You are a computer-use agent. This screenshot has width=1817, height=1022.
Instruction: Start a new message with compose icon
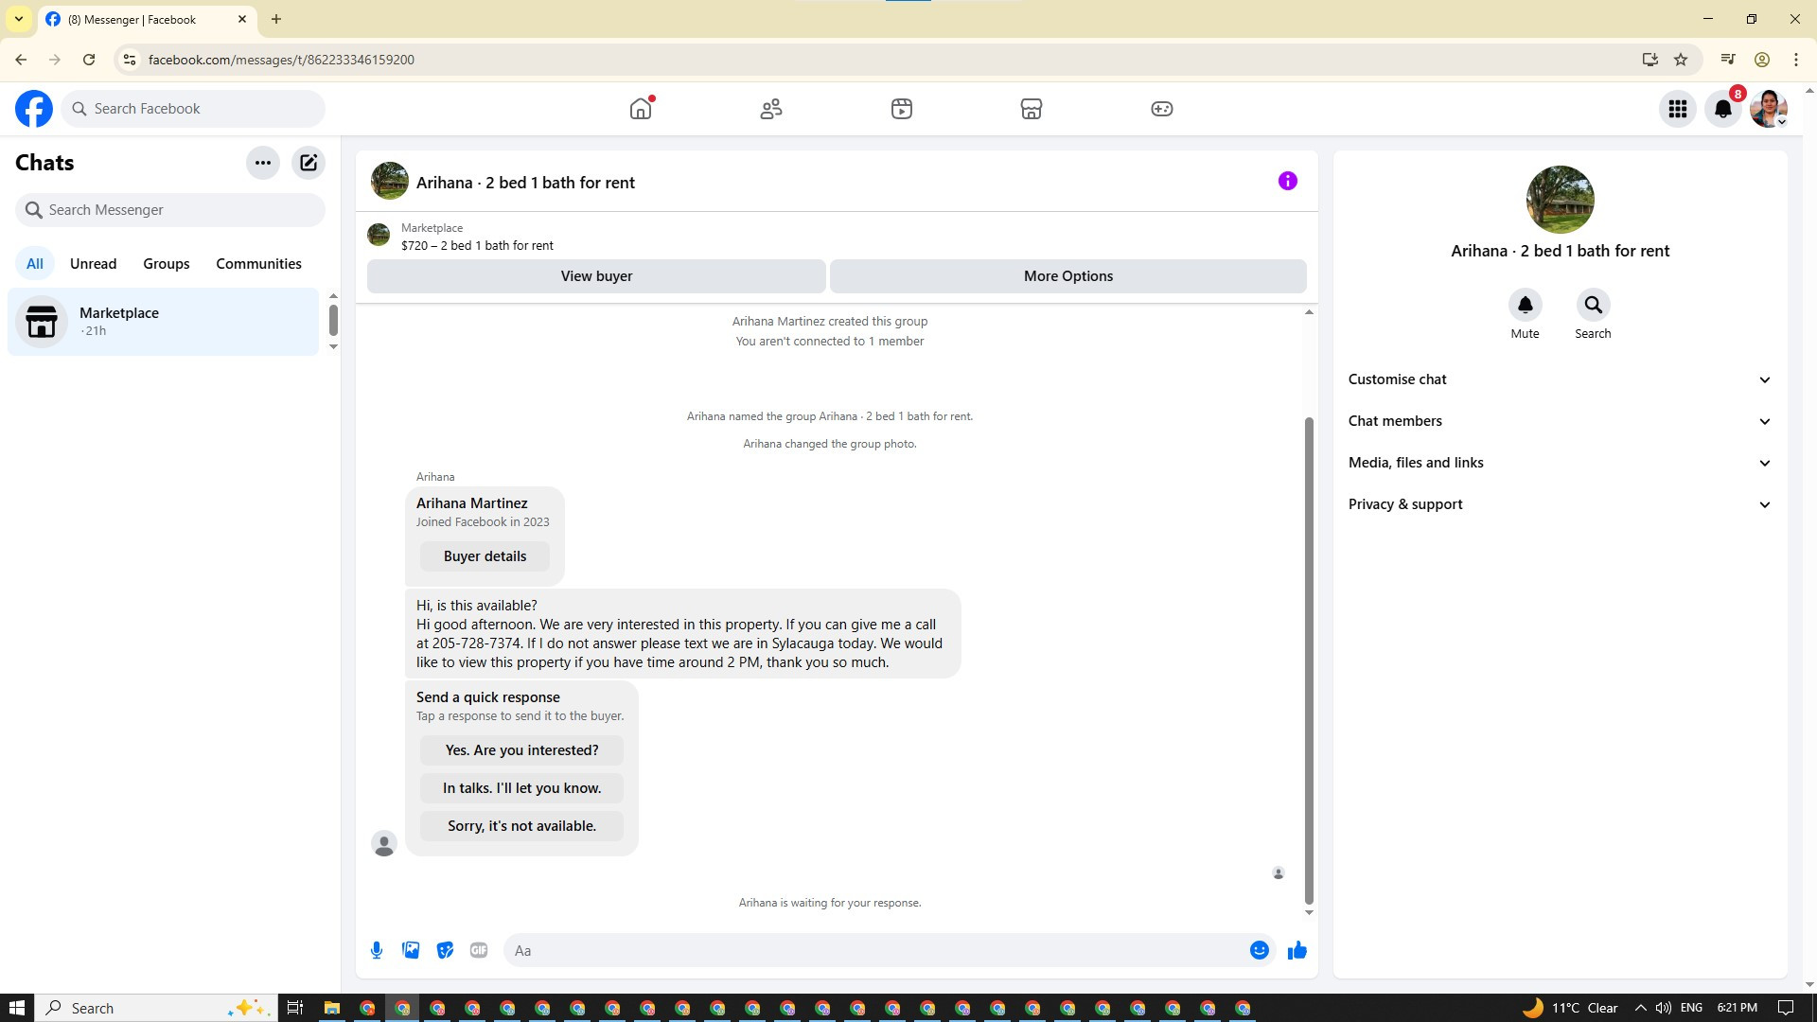[x=309, y=163]
